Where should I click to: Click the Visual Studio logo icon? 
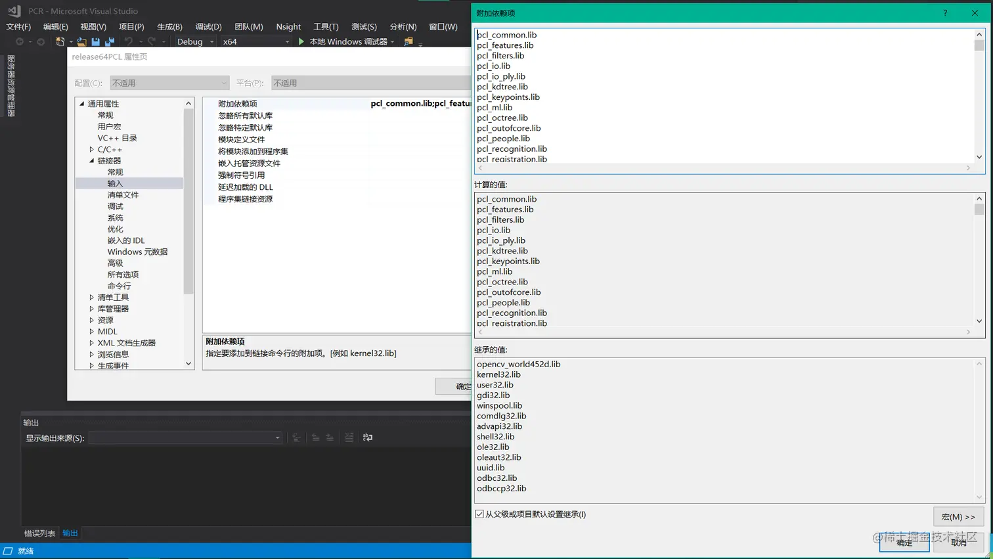pyautogui.click(x=14, y=11)
